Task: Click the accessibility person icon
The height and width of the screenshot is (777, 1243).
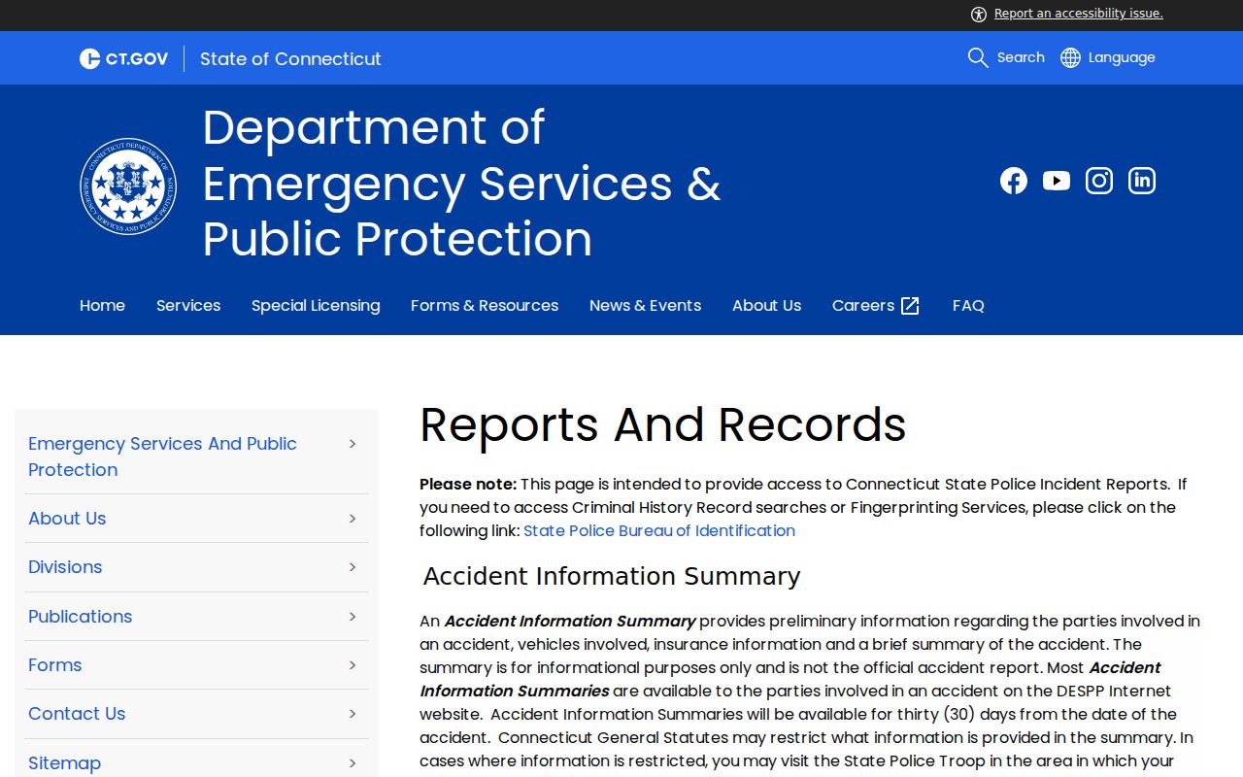Action: tap(979, 14)
